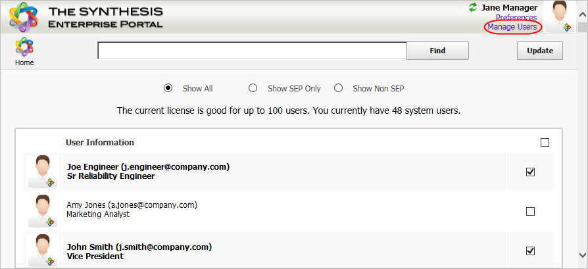Toggle the select-all checkbox in header
Image resolution: width=588 pixels, height=269 pixels.
[545, 142]
